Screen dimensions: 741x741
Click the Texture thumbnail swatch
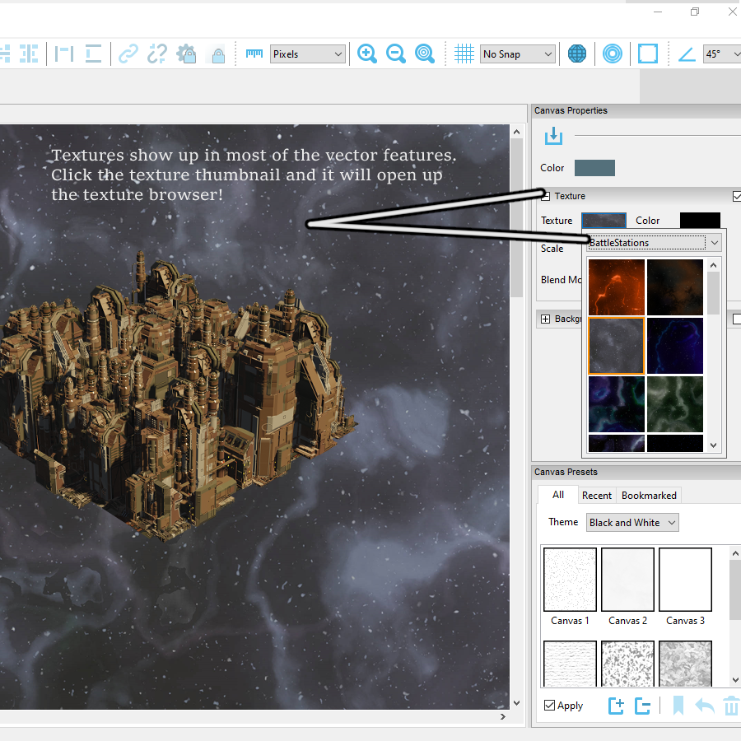point(604,220)
